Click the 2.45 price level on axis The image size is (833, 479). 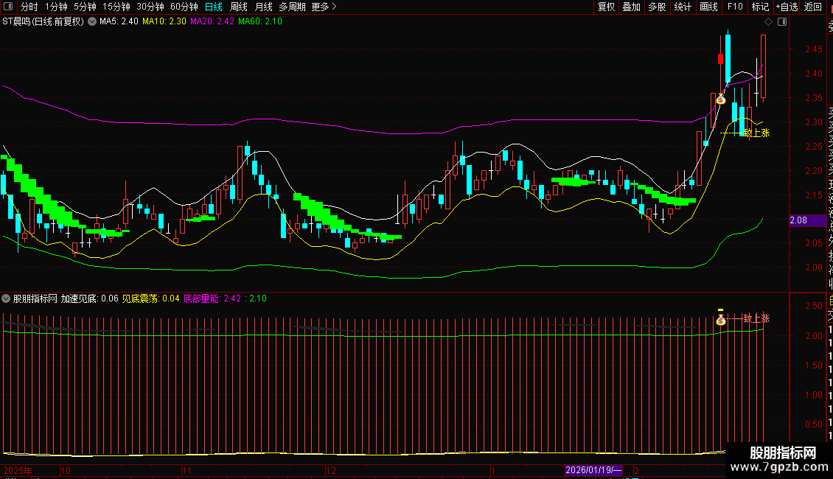[x=813, y=49]
